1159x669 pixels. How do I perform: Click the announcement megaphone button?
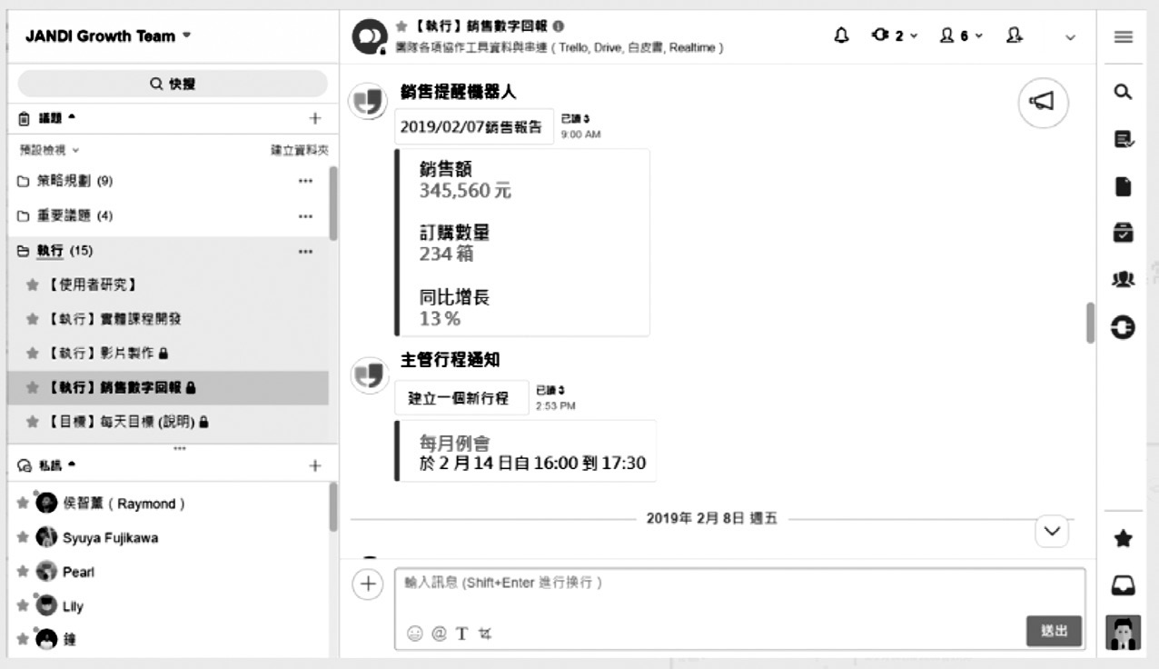[x=1043, y=103]
